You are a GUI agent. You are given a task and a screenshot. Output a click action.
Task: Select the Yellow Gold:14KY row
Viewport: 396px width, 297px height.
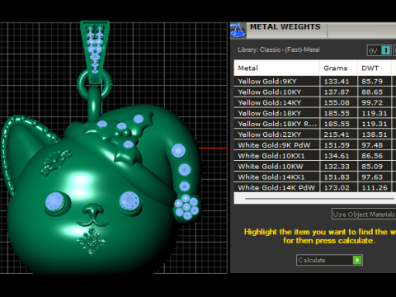(315, 102)
